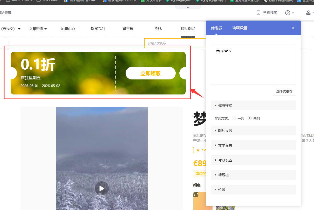The image size is (314, 210).
Task: Click the 排列方式 label
Action: pos(222,118)
